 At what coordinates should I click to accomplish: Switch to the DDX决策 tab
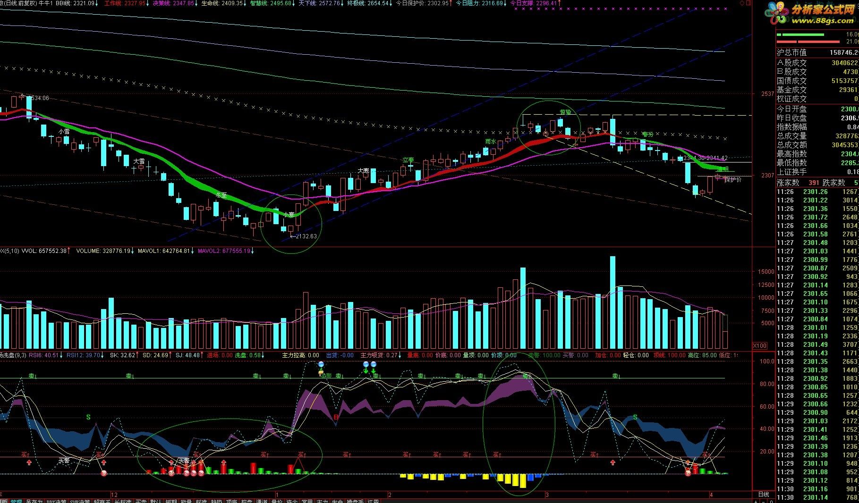[56, 501]
